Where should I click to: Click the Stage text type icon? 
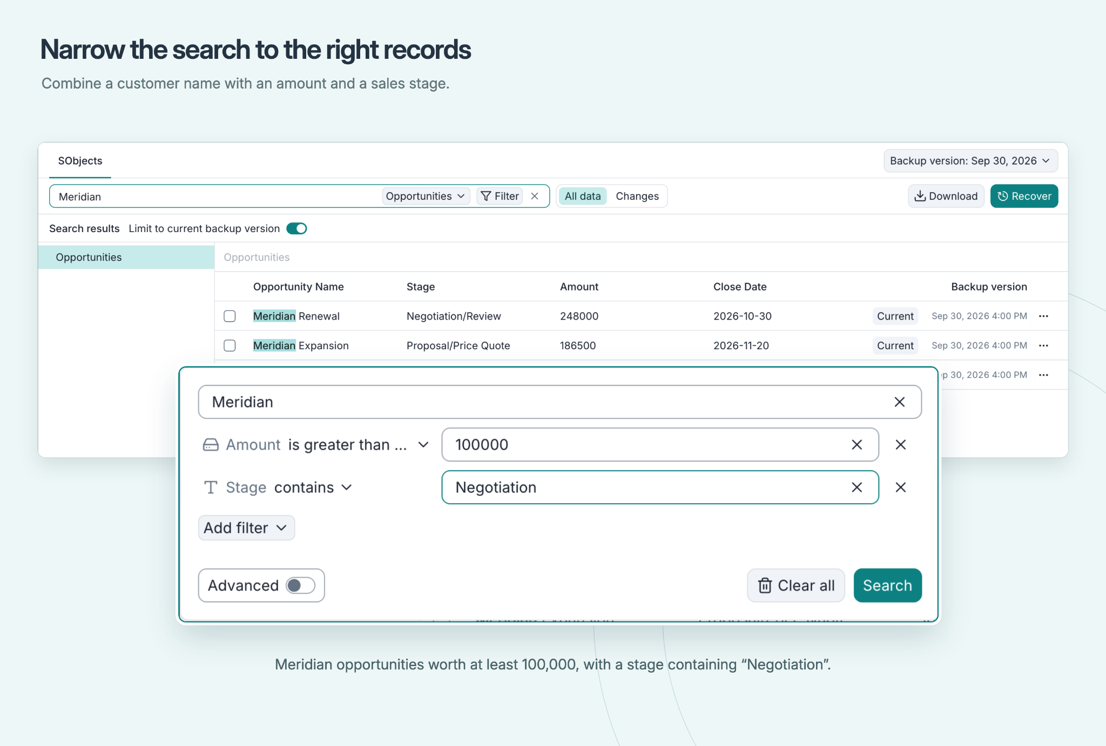[211, 487]
